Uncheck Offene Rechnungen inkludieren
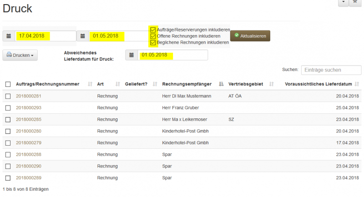Viewport: 364px width, 197px height. click(x=153, y=36)
